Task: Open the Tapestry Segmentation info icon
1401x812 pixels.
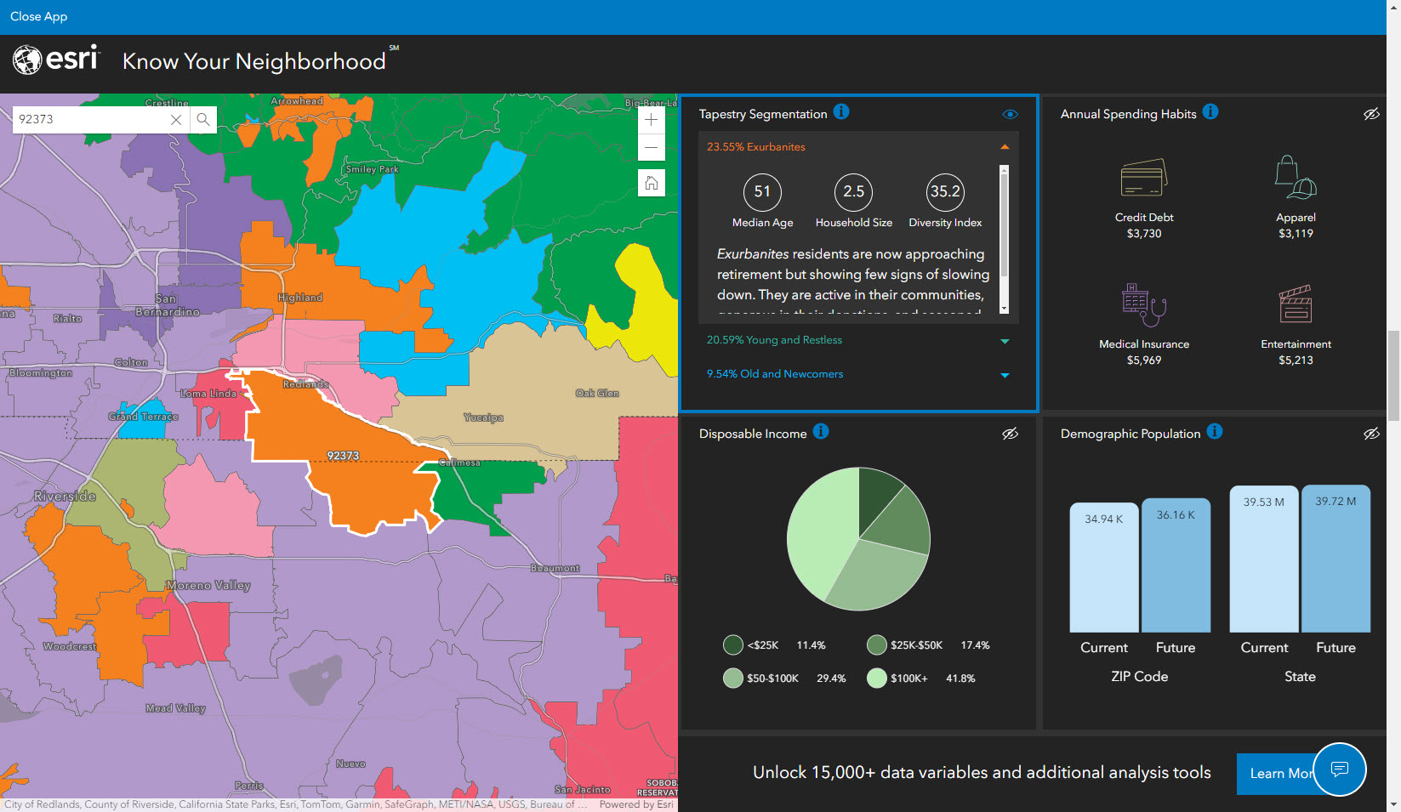Action: pyautogui.click(x=841, y=111)
